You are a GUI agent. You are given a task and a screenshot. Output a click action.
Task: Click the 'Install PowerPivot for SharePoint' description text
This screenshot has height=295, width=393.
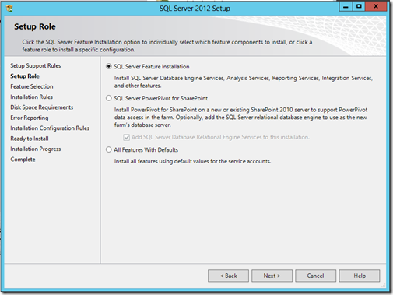(241, 118)
